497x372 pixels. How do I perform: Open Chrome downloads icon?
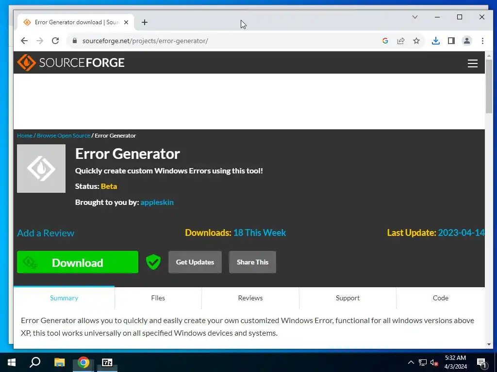(x=436, y=41)
